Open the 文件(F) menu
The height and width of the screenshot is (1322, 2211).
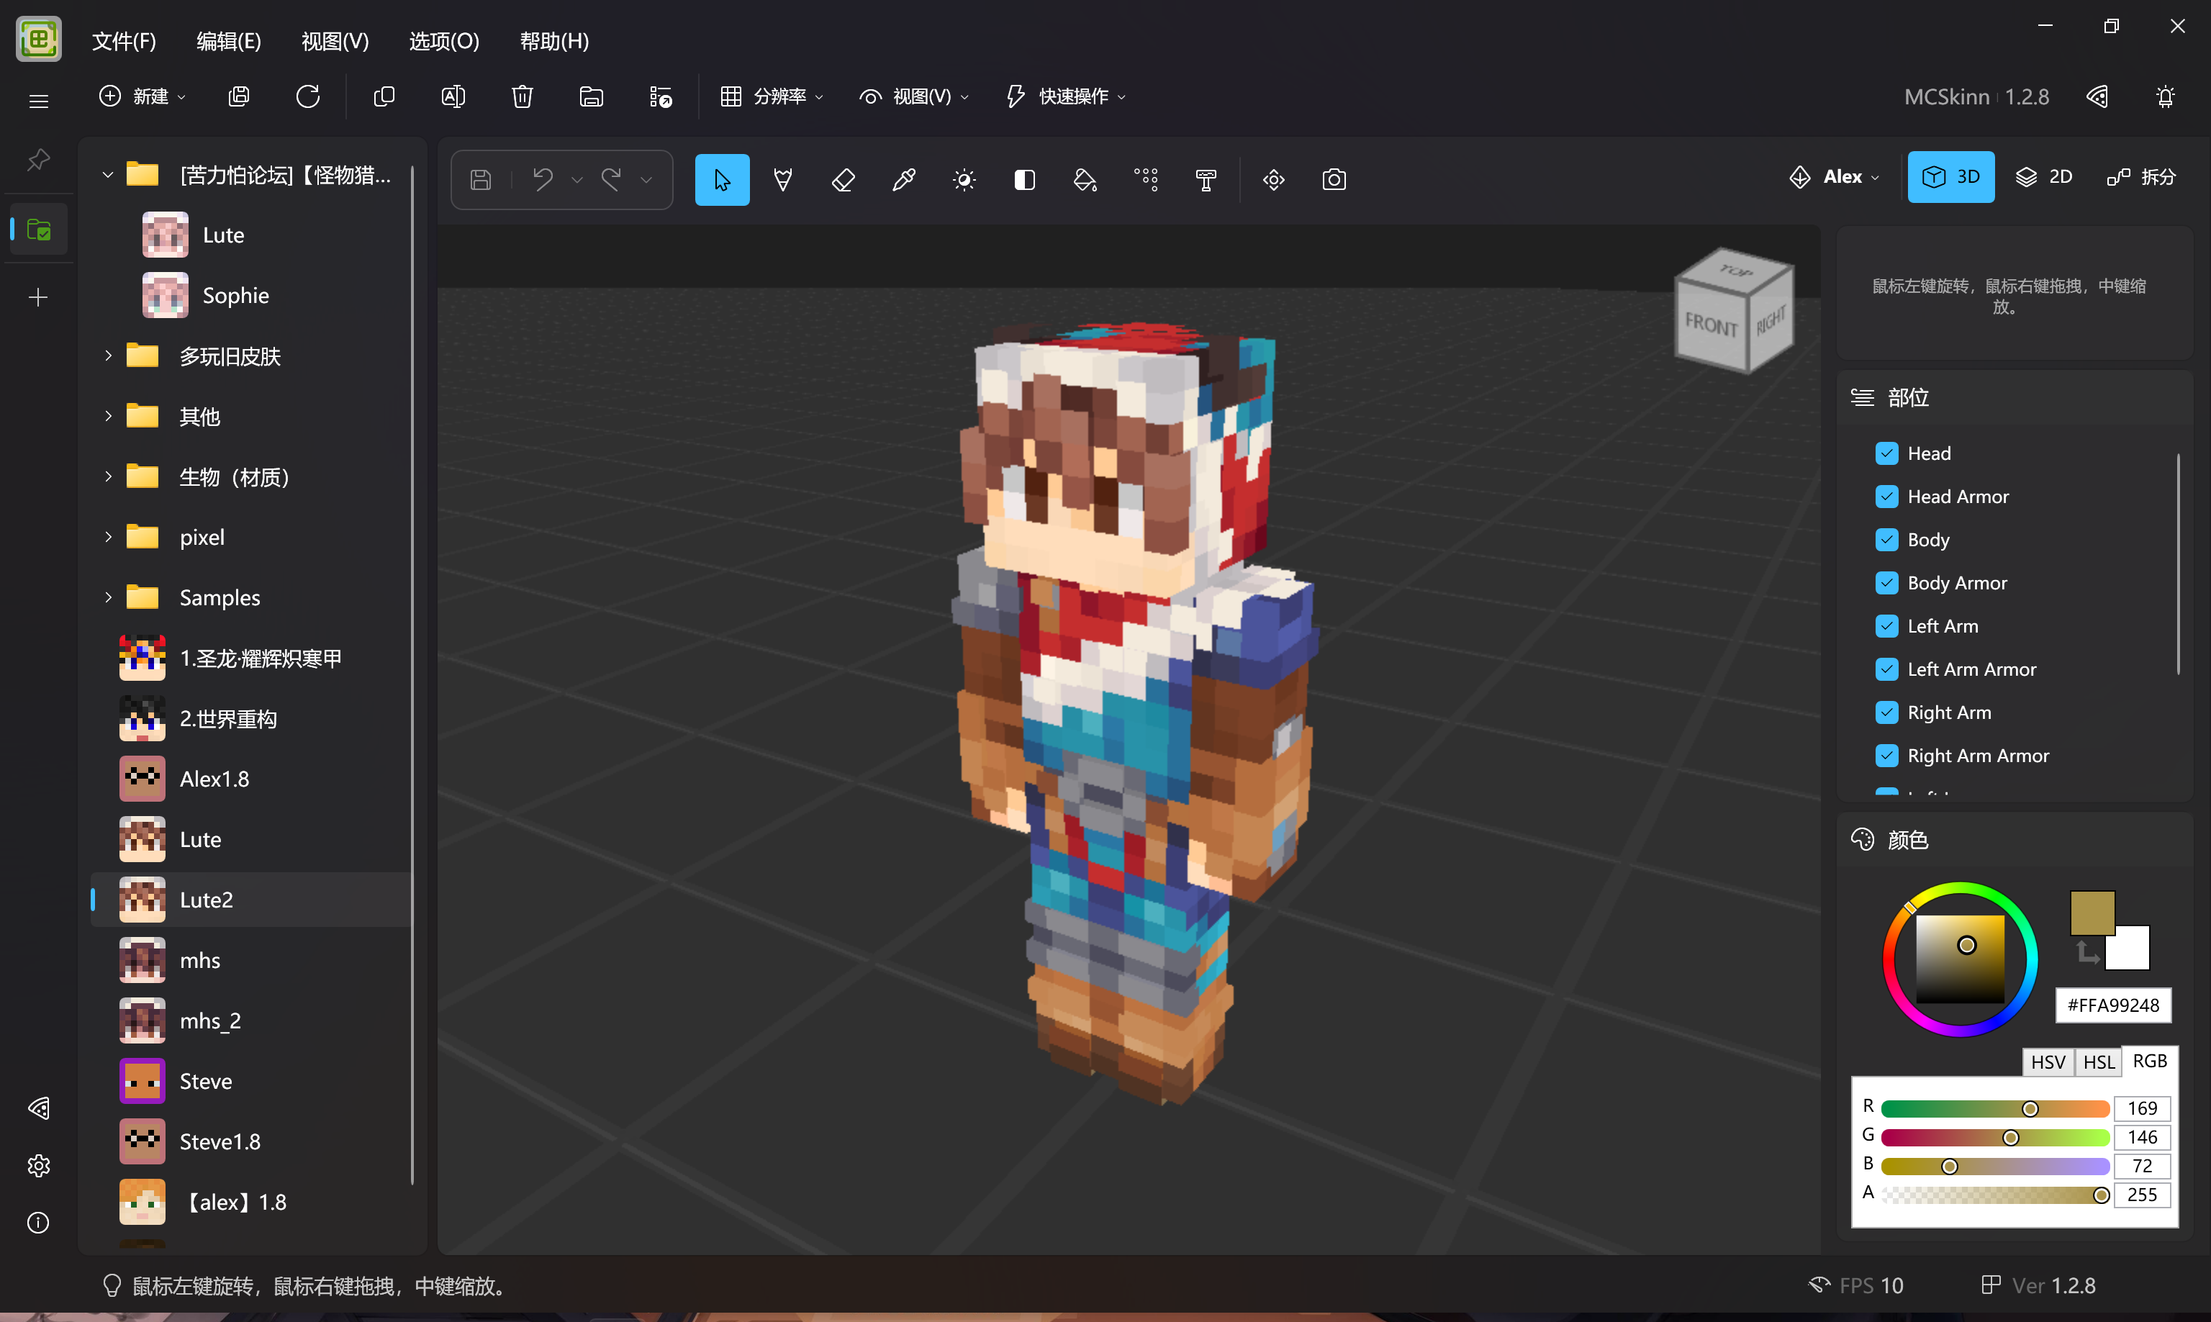pyautogui.click(x=124, y=41)
